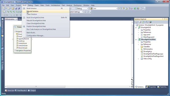
Task: Expand App.xaml in Solution Explorer
Action: [x=138, y=35]
